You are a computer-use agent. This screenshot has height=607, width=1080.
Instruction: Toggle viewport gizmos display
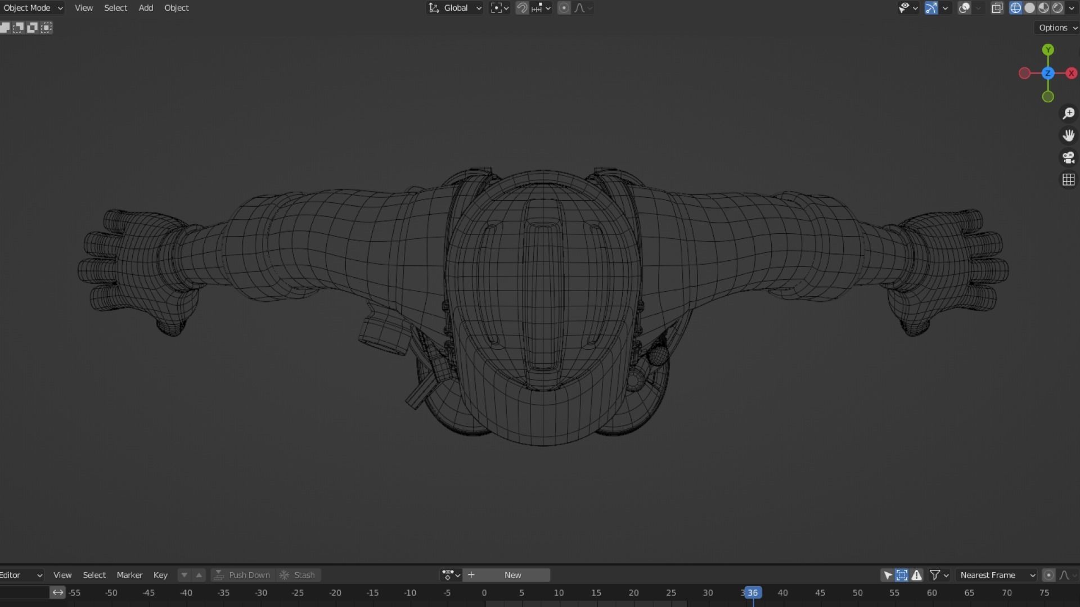coord(931,8)
